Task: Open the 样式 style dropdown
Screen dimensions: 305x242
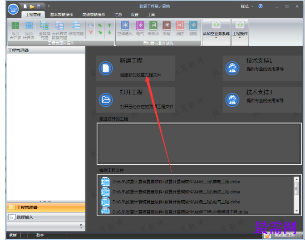Action: [247, 6]
